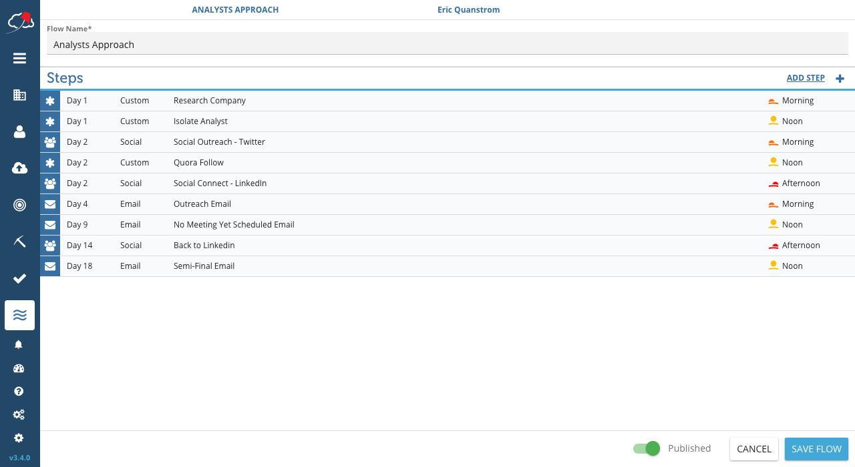
Task: Click the ADD STEP link
Action: (806, 78)
